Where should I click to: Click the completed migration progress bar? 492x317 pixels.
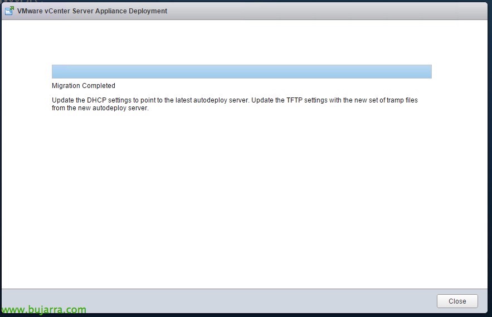(x=242, y=71)
